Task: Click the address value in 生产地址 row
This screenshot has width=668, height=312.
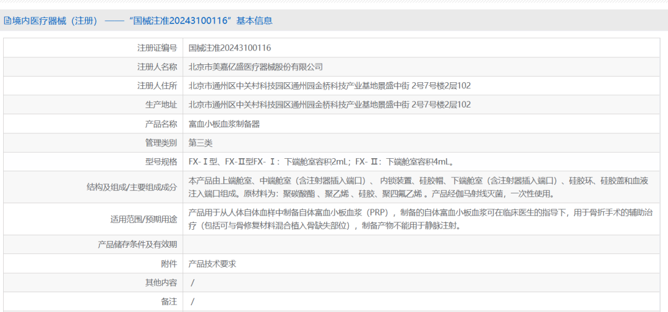Action: click(x=330, y=104)
